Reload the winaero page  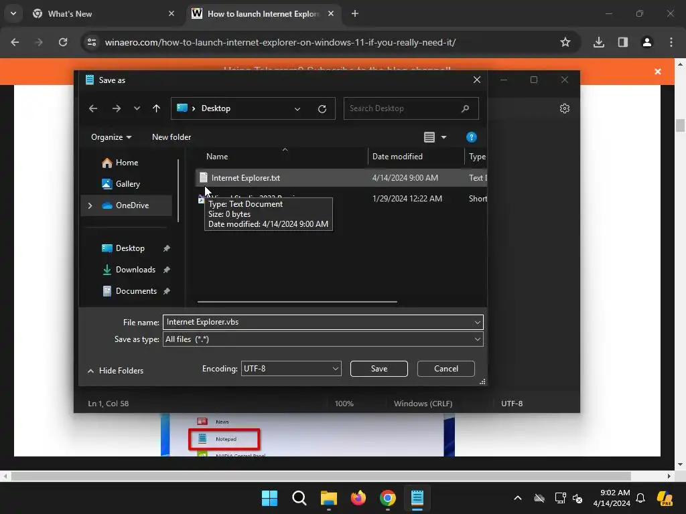click(x=63, y=42)
